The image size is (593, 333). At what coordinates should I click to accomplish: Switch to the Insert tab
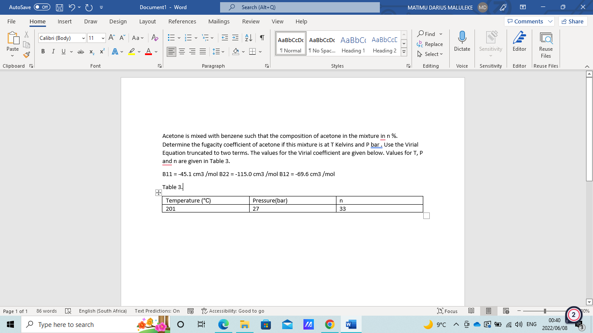pyautogui.click(x=65, y=21)
